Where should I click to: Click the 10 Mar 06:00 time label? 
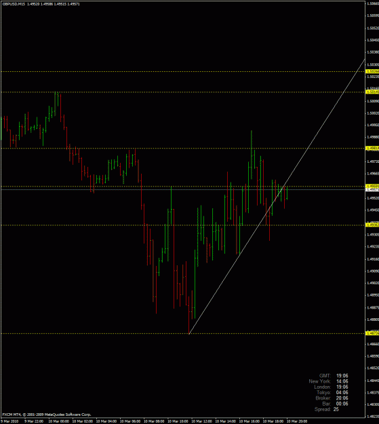129,421
